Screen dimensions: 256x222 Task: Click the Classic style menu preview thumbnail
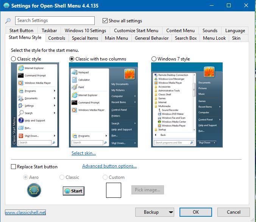point(35,105)
